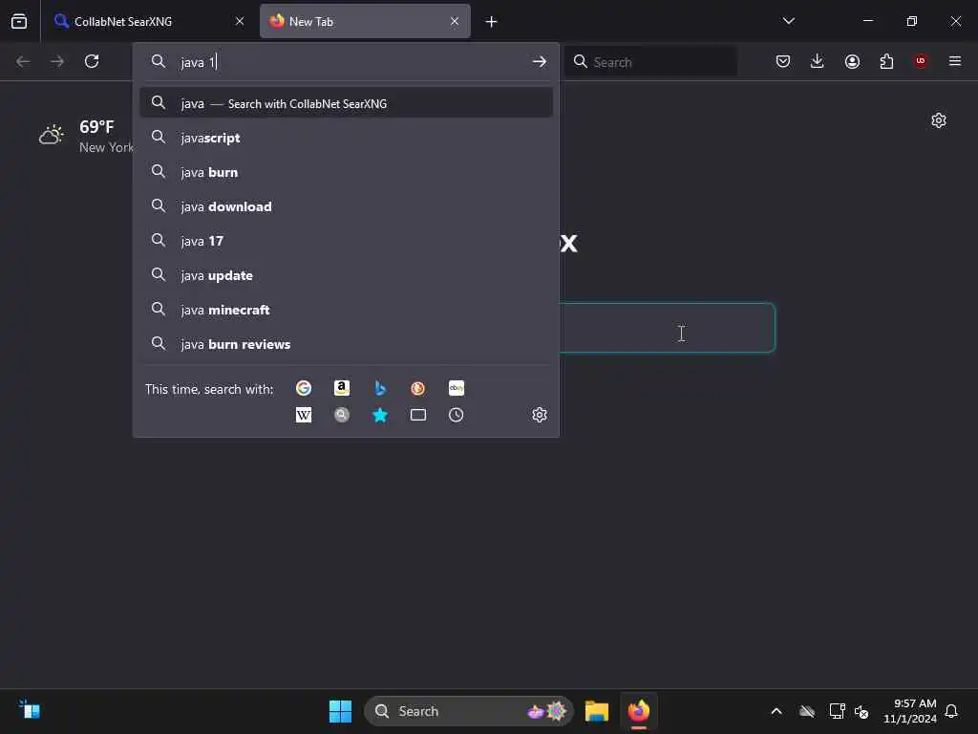Open Save to Pocket button

click(x=783, y=61)
